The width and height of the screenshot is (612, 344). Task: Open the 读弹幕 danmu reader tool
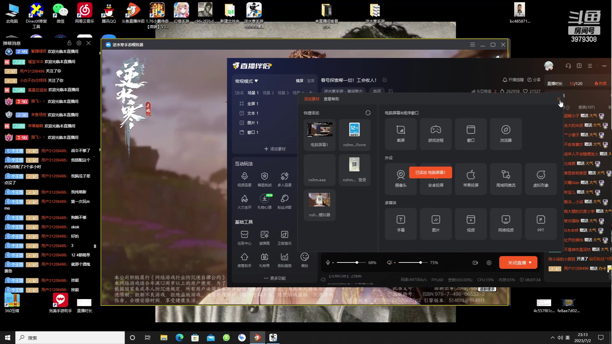coord(265,238)
